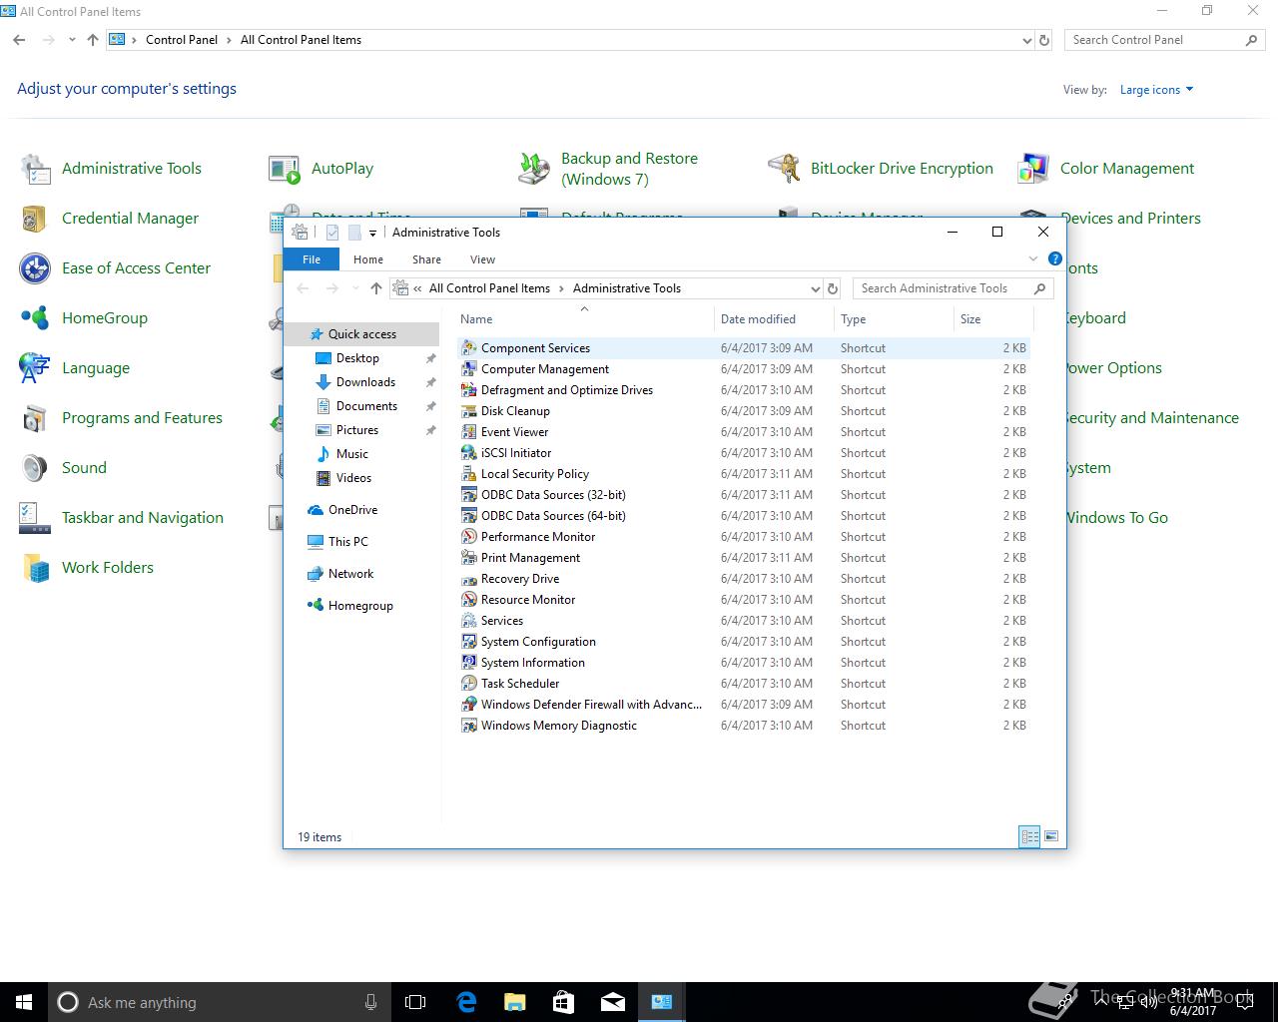Open the HomeGroup icon in Control Panel
The image size is (1278, 1022).
coord(35,318)
